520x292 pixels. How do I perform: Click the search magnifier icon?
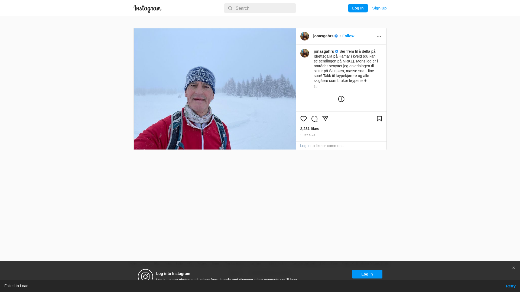tap(230, 8)
